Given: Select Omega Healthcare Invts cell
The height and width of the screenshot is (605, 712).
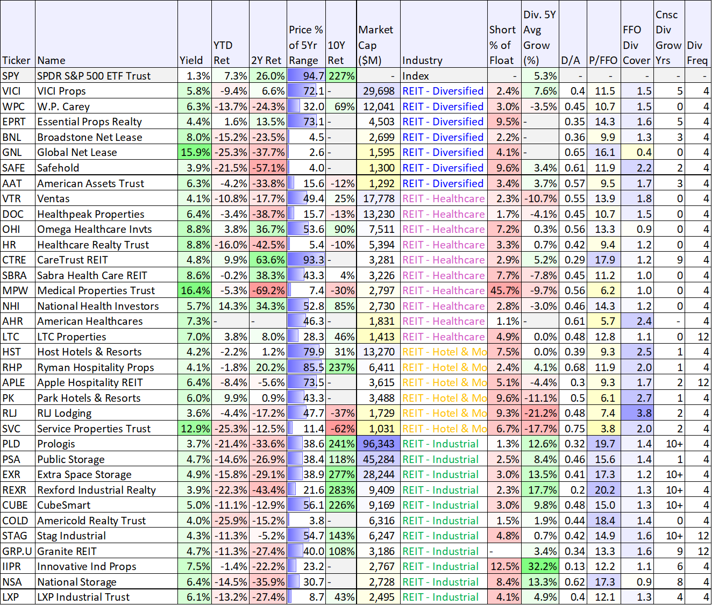Looking at the screenshot, I should pos(106,229).
